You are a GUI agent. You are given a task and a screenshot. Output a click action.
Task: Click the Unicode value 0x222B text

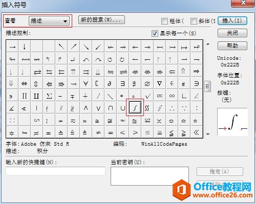(230, 65)
